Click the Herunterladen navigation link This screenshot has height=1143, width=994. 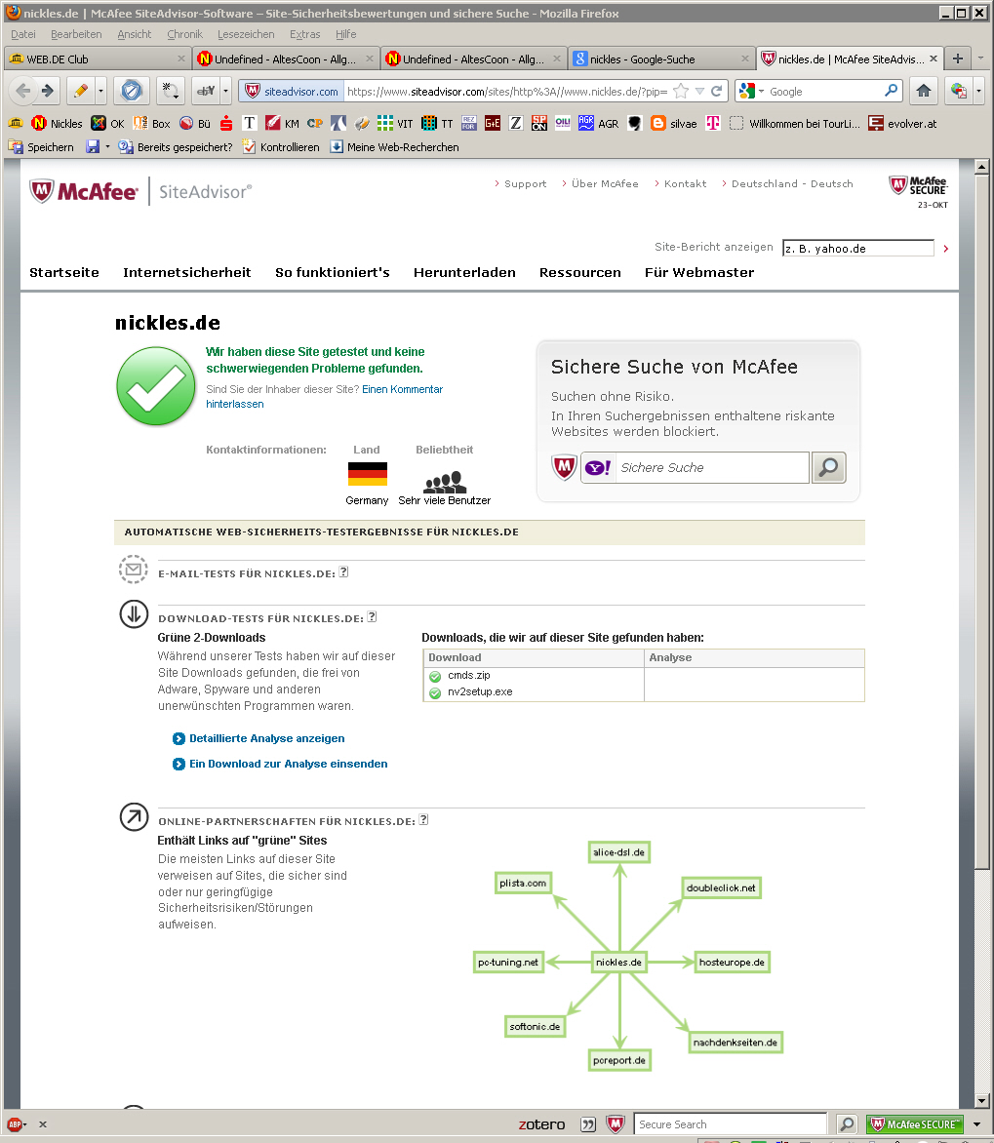[x=464, y=272]
